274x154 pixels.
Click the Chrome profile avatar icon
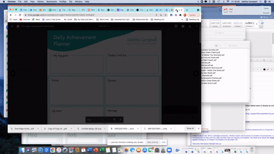[185, 15]
